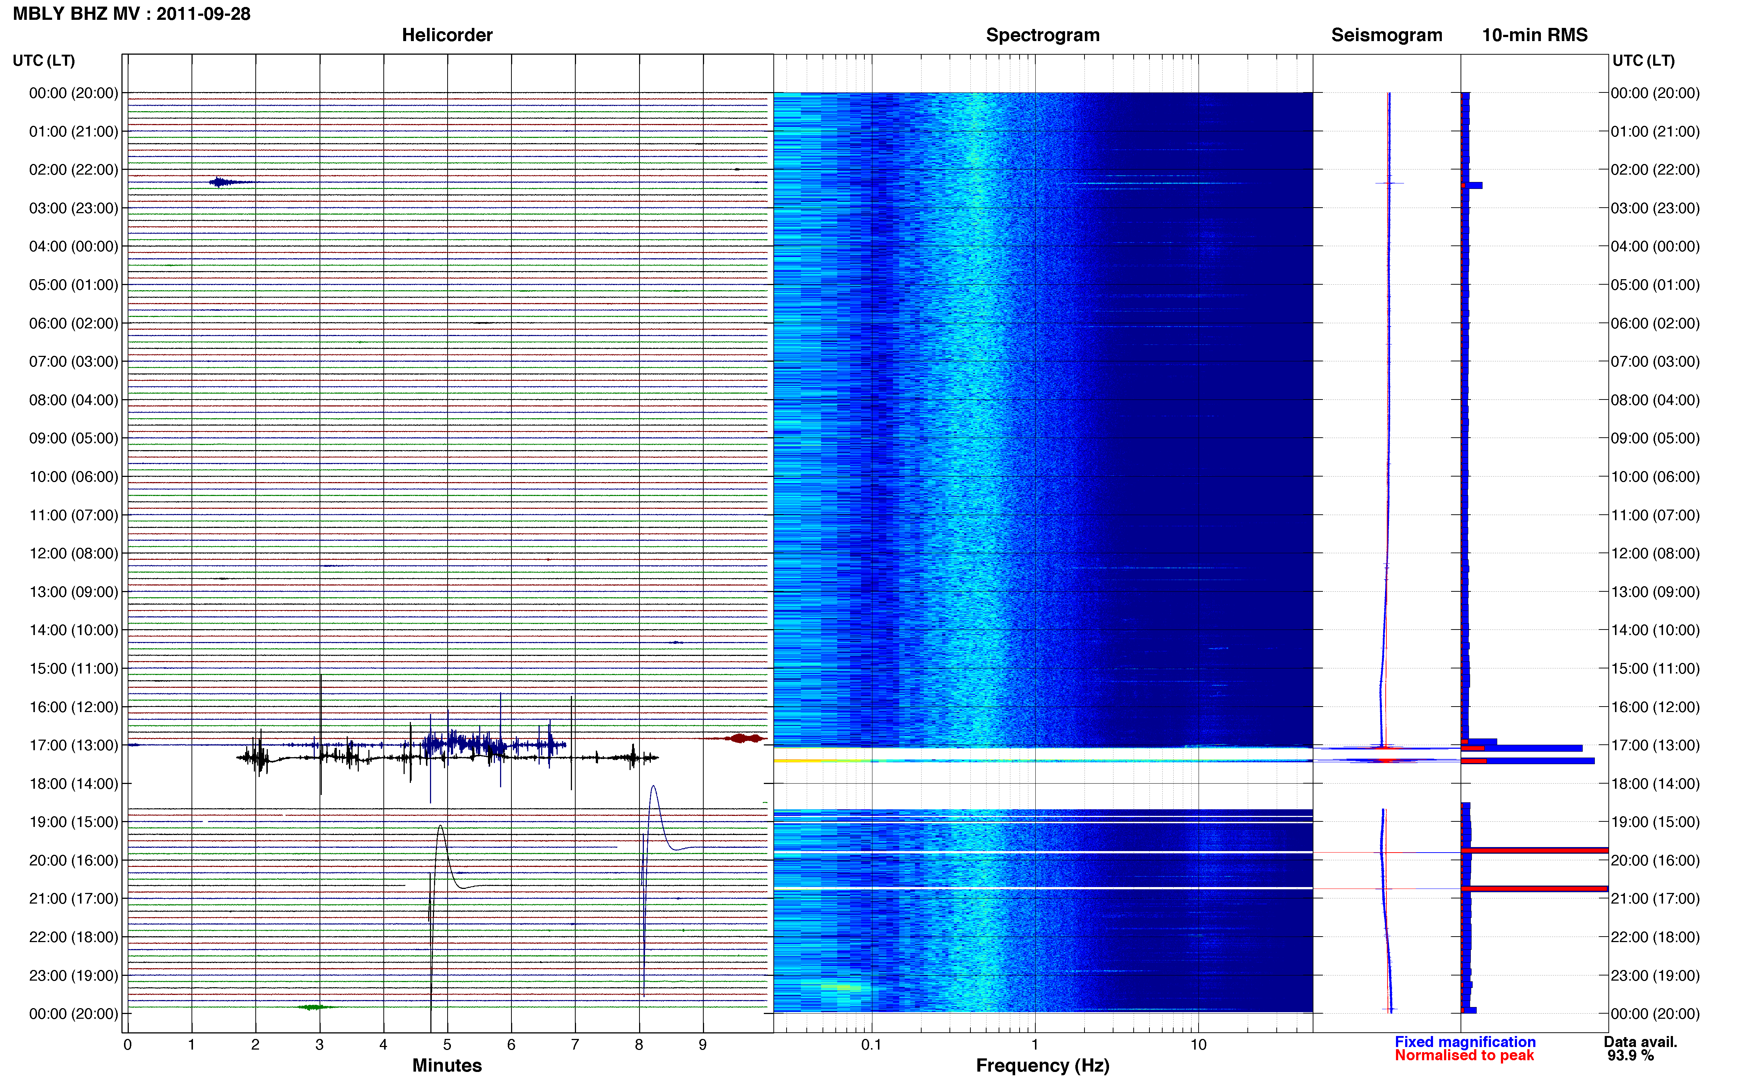
Task: Select "04:00 (00:00)" on left time axis
Action: click(x=73, y=247)
